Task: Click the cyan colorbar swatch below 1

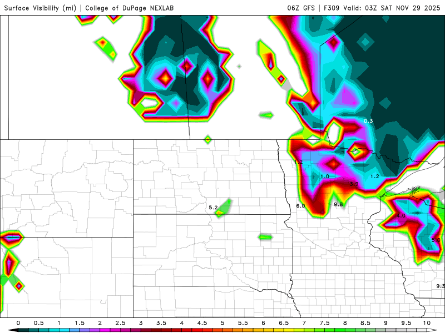Action: point(64,330)
